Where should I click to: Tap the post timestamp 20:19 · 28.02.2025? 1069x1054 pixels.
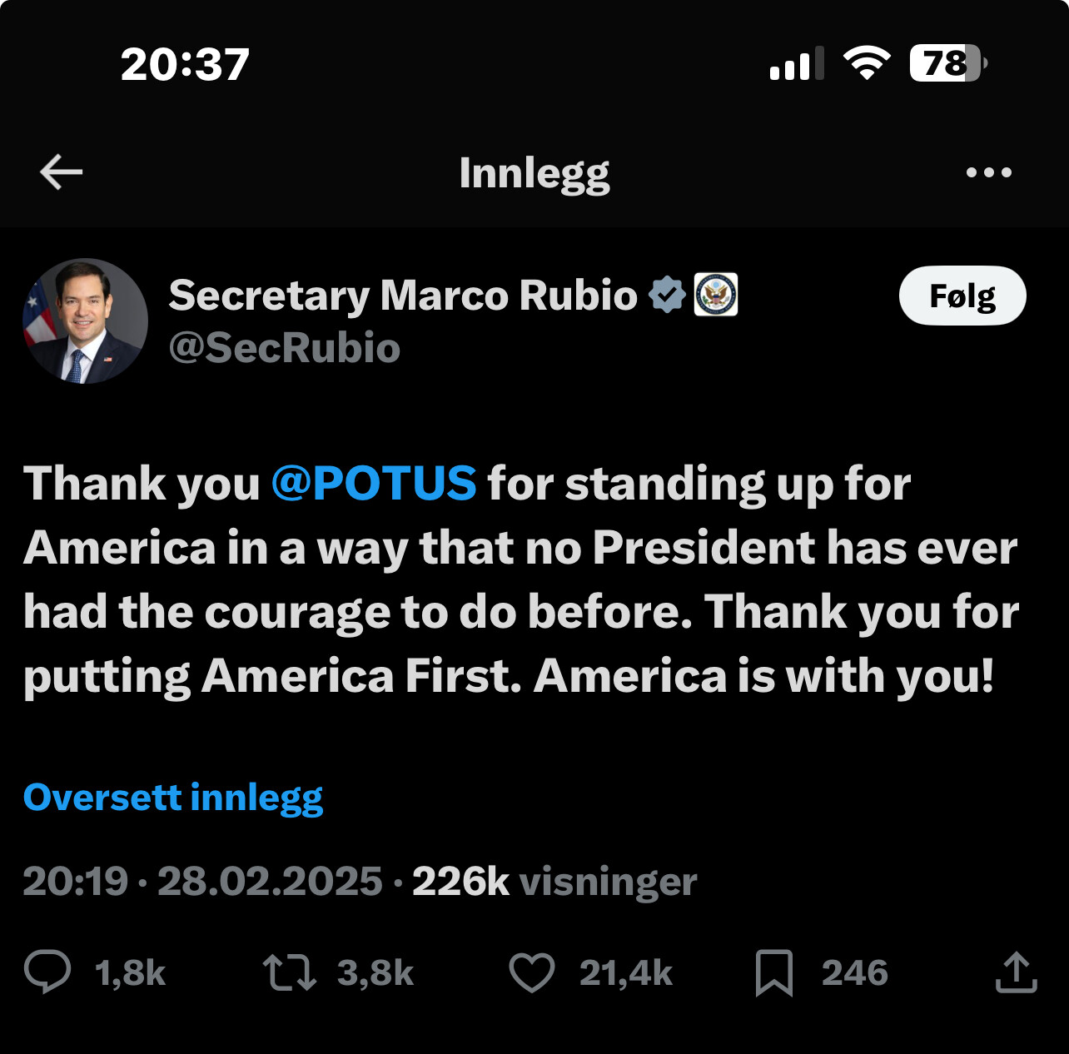coord(202,881)
